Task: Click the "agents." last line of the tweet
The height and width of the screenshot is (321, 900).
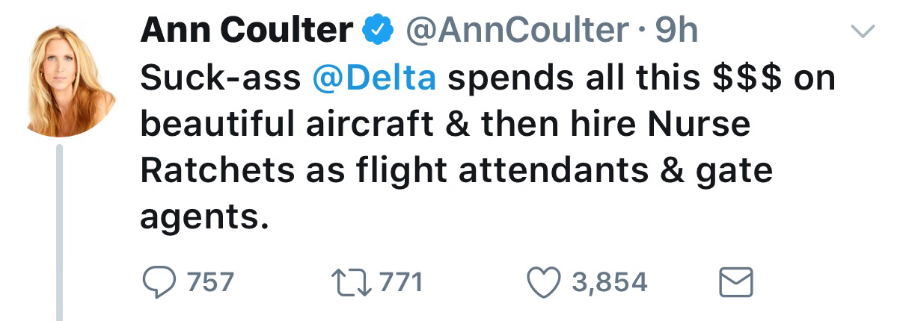Action: [x=203, y=216]
